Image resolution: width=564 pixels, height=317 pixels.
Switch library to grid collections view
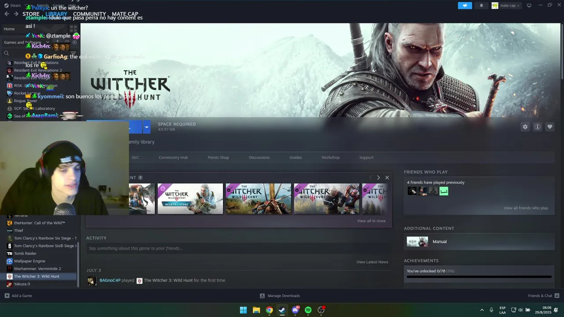pyautogui.click(x=73, y=29)
